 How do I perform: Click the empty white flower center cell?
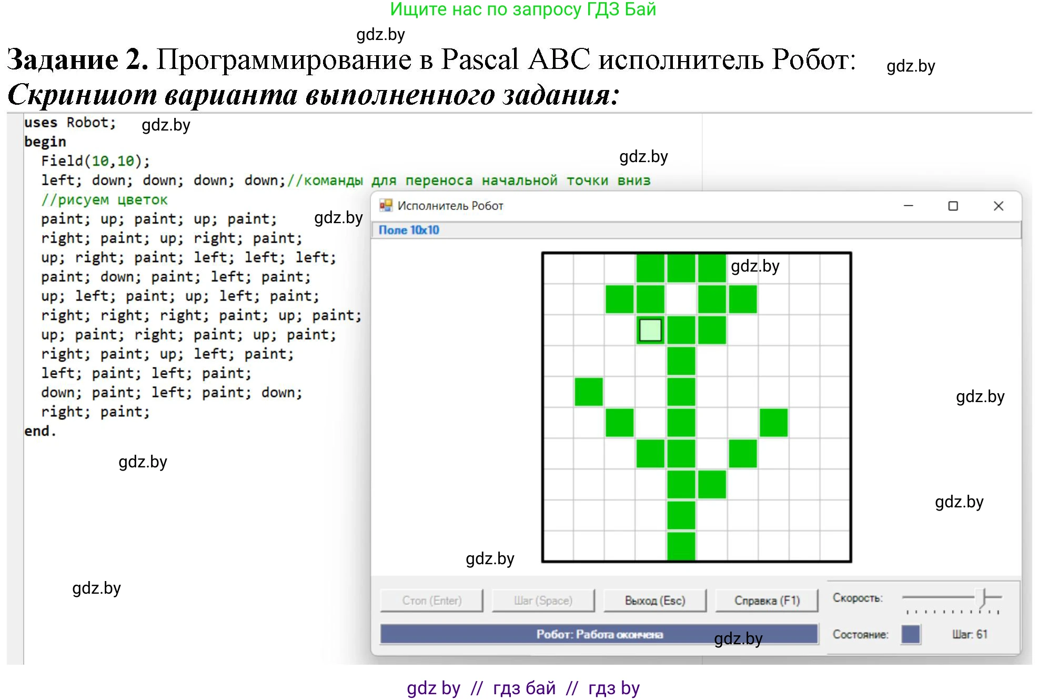click(x=681, y=299)
